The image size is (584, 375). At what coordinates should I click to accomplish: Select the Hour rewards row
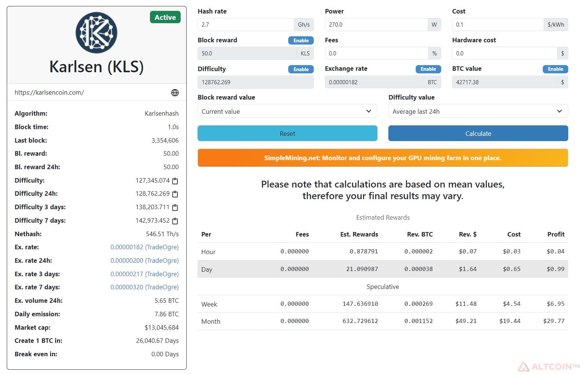coord(383,251)
